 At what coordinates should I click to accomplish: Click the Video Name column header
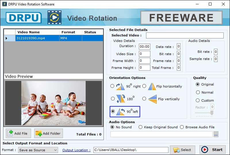37,32
